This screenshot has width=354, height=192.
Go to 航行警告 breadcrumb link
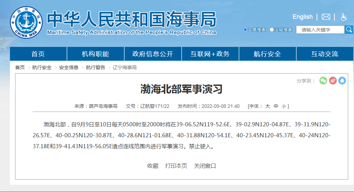tap(95, 67)
